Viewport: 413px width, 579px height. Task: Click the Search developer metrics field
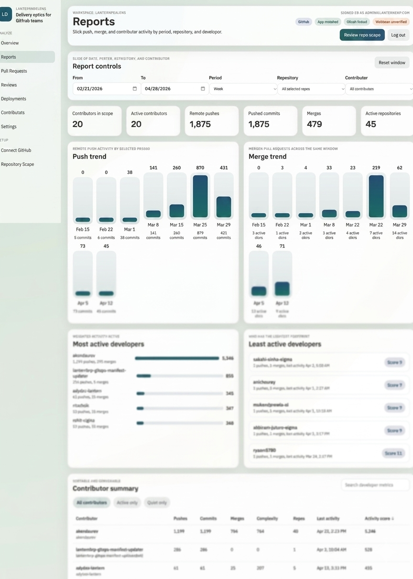click(375, 485)
